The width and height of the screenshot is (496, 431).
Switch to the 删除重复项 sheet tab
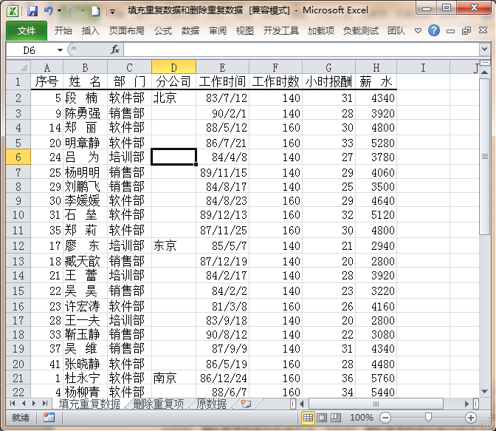[158, 404]
